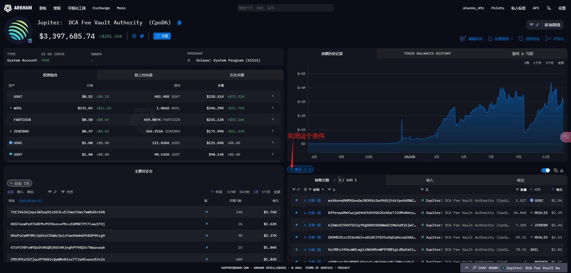Expand the GOAT asset row chevron
This screenshot has height=273, width=571.
click(x=273, y=97)
